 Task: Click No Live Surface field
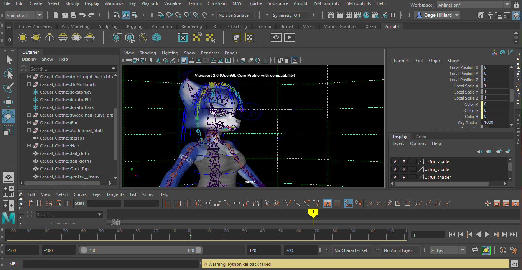point(235,15)
